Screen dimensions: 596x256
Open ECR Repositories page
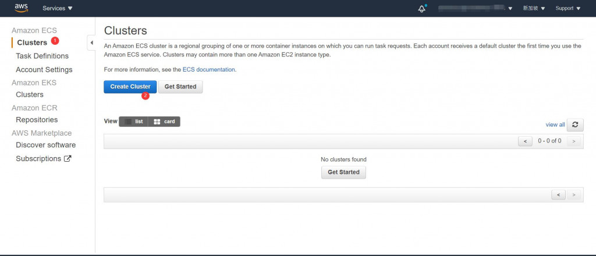[x=37, y=120]
